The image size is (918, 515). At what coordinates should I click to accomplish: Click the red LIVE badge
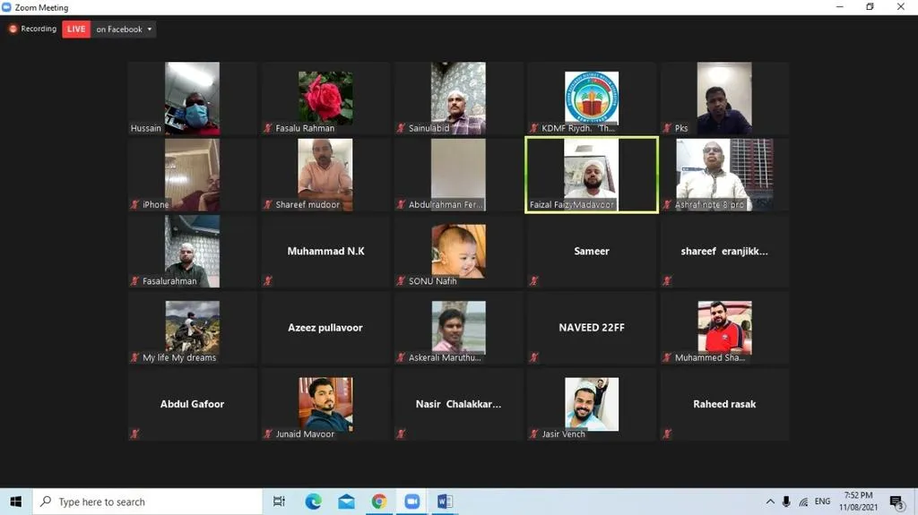click(x=76, y=29)
